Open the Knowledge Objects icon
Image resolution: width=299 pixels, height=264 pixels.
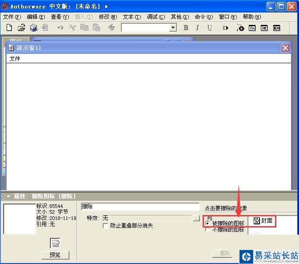[x=276, y=28]
